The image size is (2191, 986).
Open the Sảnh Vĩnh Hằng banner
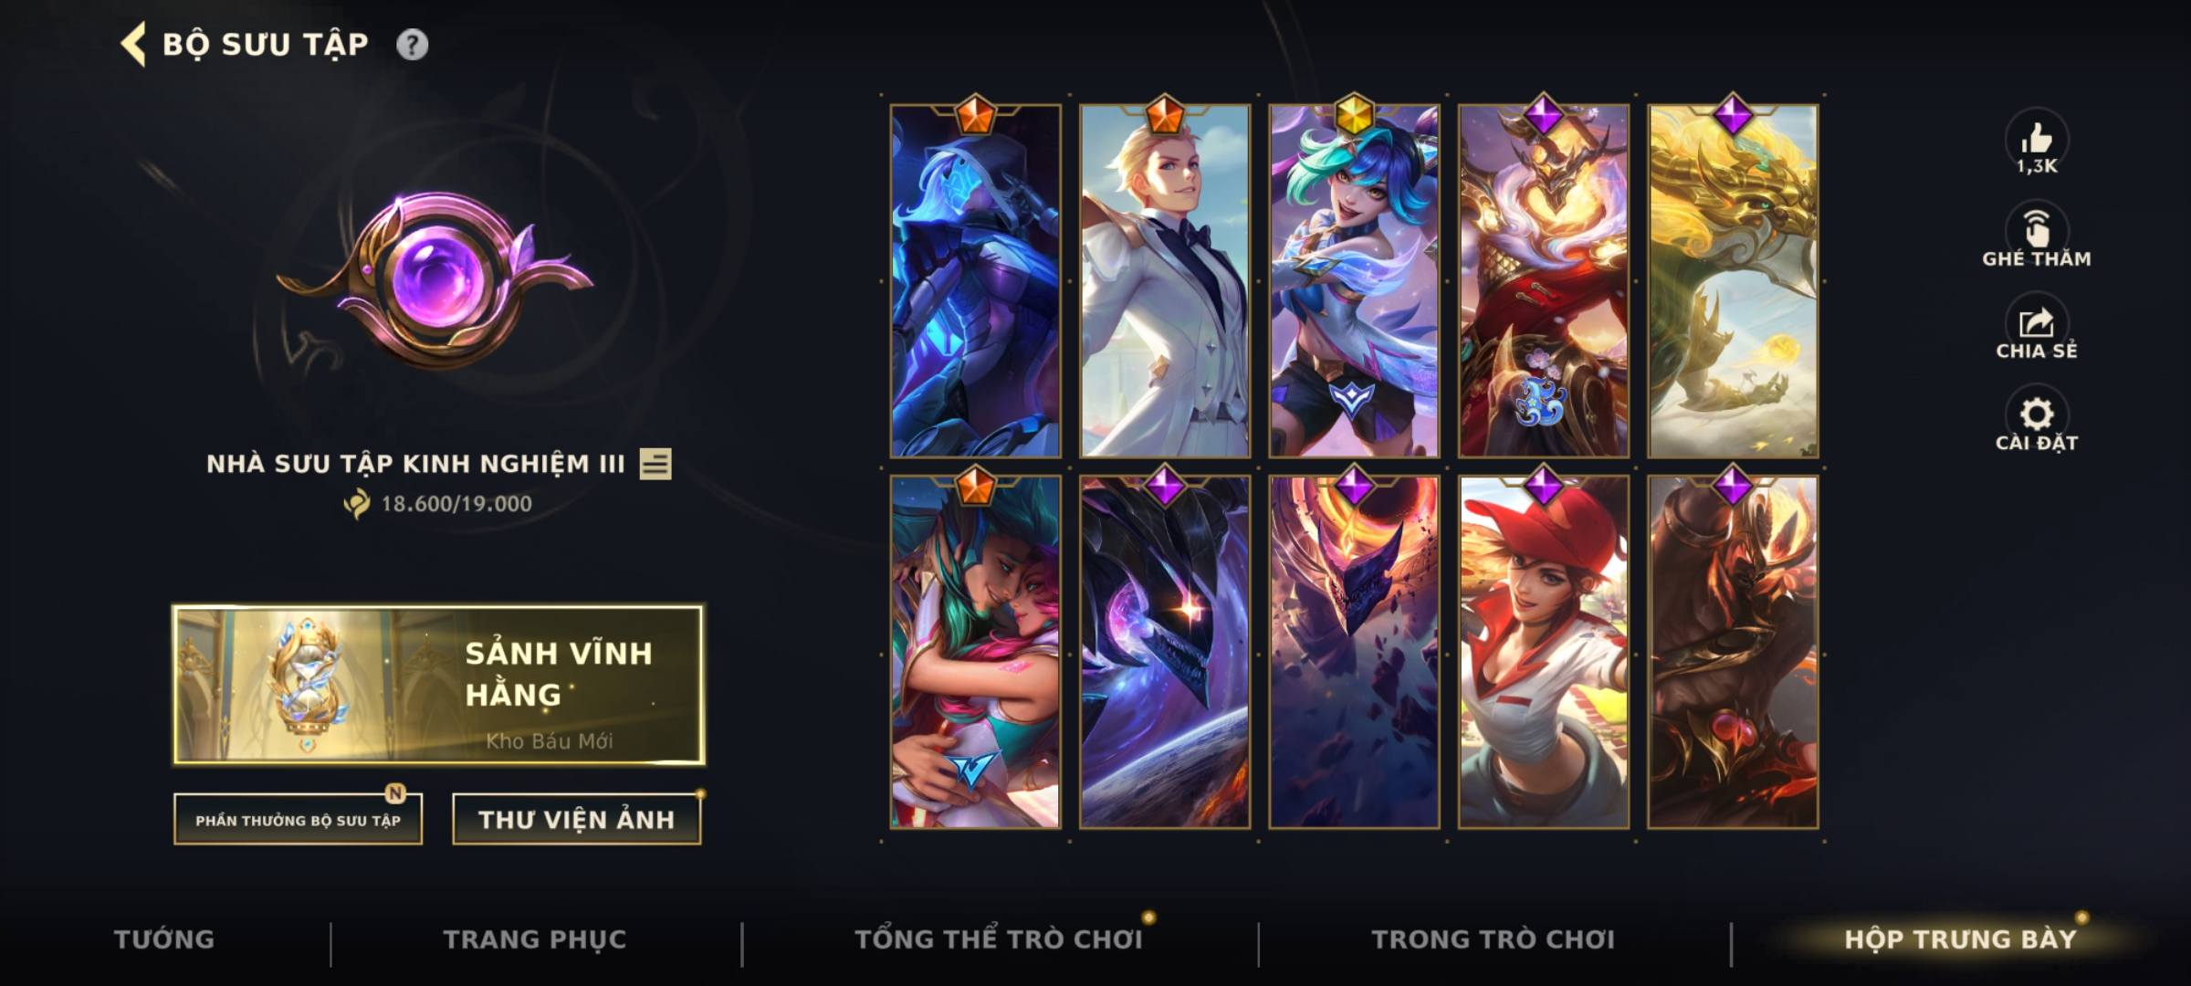click(x=439, y=685)
